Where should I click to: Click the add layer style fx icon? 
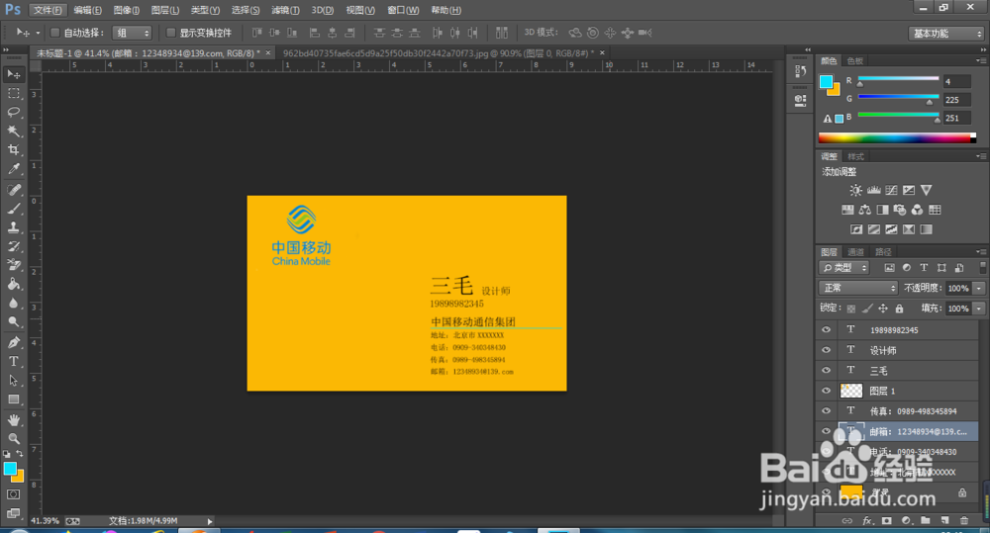(867, 520)
